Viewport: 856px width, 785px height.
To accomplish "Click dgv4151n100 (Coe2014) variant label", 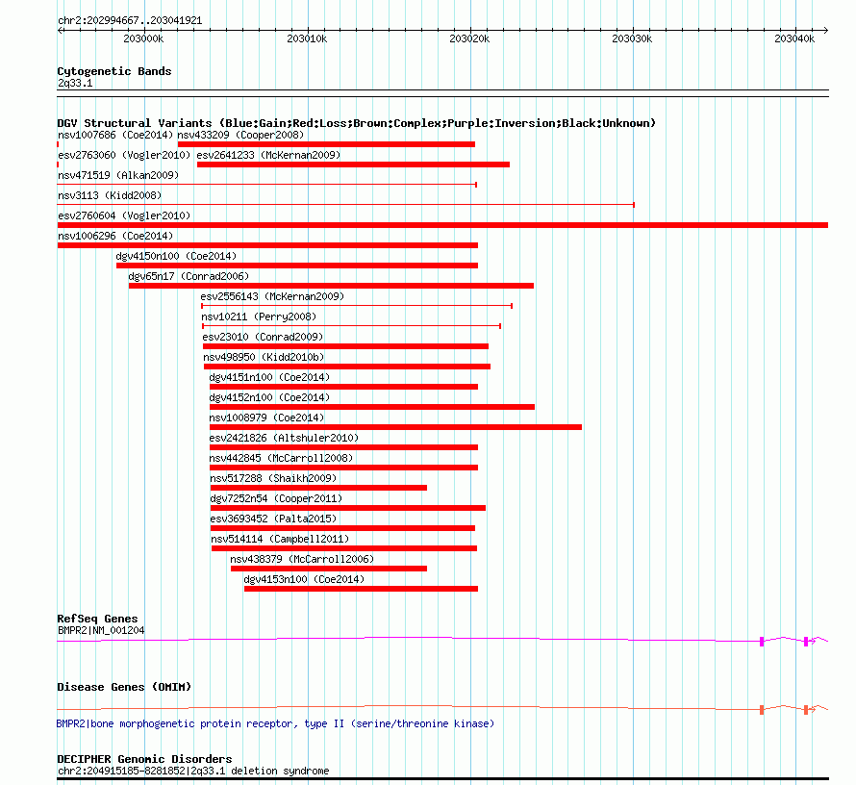I will tap(269, 377).
